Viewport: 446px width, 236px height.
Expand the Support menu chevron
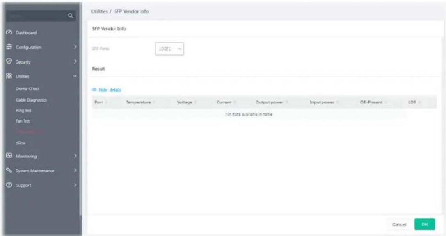75,185
